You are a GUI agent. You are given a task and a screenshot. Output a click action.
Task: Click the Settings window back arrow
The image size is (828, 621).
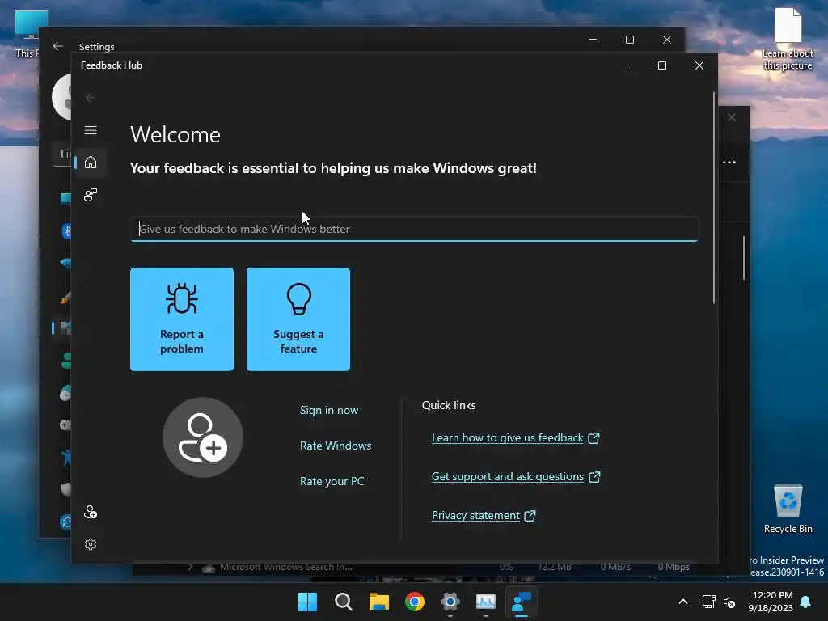58,46
